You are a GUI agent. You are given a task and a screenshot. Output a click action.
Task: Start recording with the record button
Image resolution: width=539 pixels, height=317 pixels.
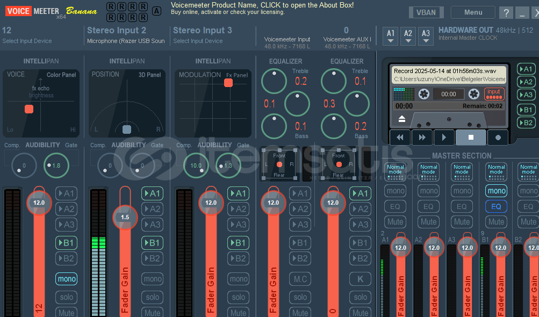pyautogui.click(x=498, y=138)
